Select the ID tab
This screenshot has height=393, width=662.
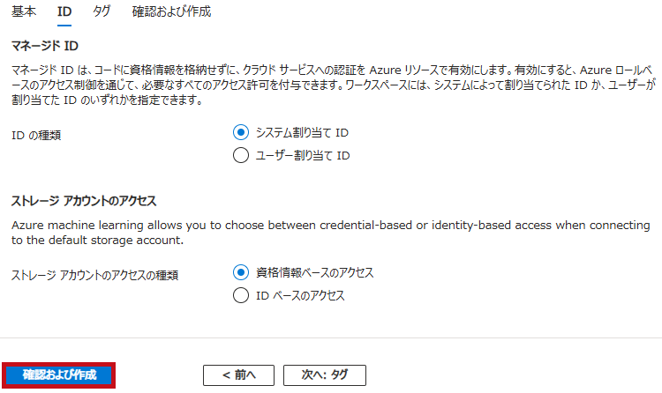click(x=64, y=11)
